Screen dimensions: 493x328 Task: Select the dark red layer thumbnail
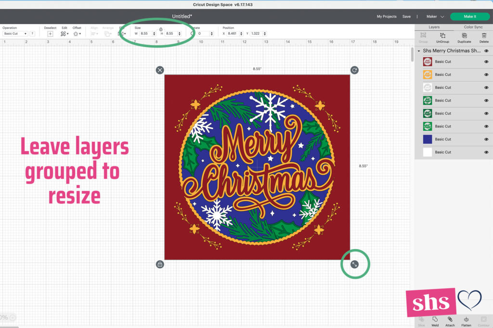[x=428, y=62]
